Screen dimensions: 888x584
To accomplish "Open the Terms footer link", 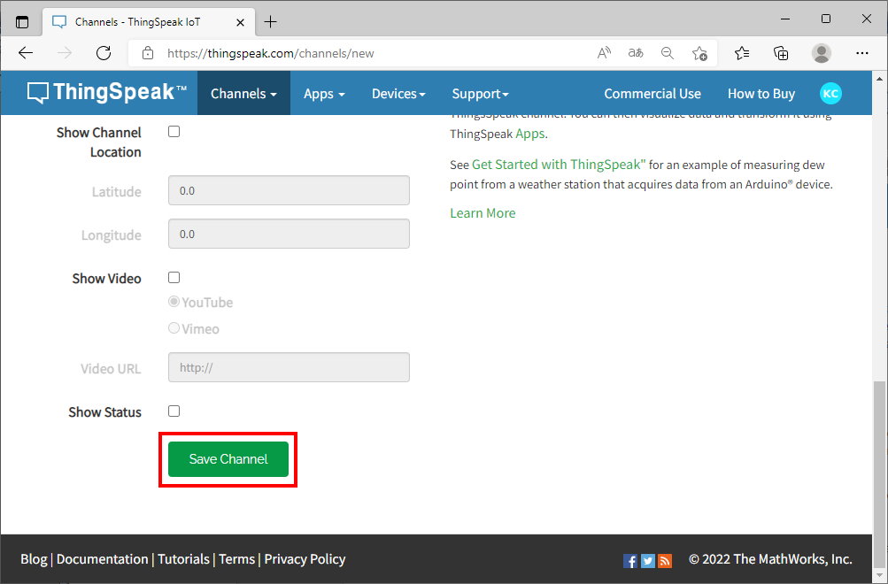I will 236,559.
